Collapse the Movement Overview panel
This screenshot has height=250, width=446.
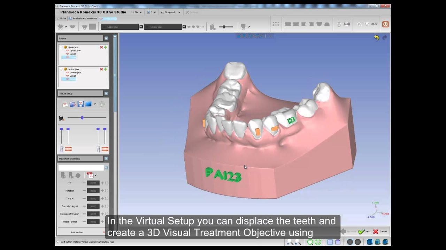coord(106,159)
